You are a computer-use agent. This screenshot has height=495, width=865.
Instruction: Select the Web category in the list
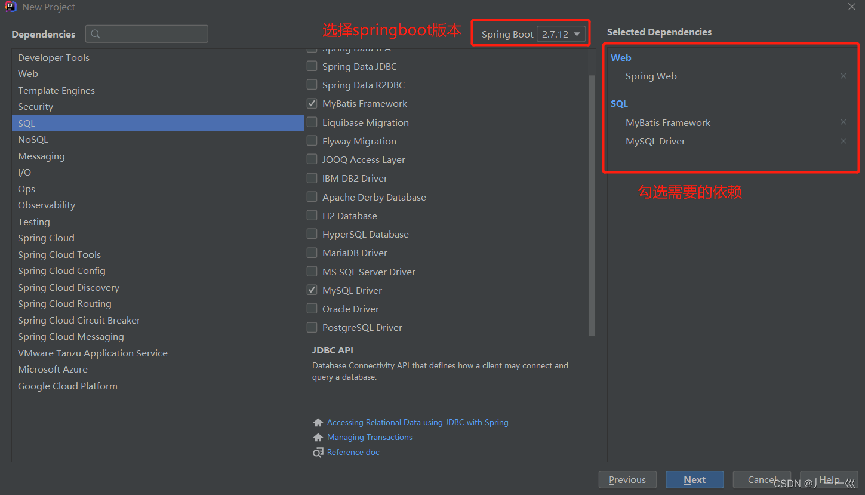158,74
